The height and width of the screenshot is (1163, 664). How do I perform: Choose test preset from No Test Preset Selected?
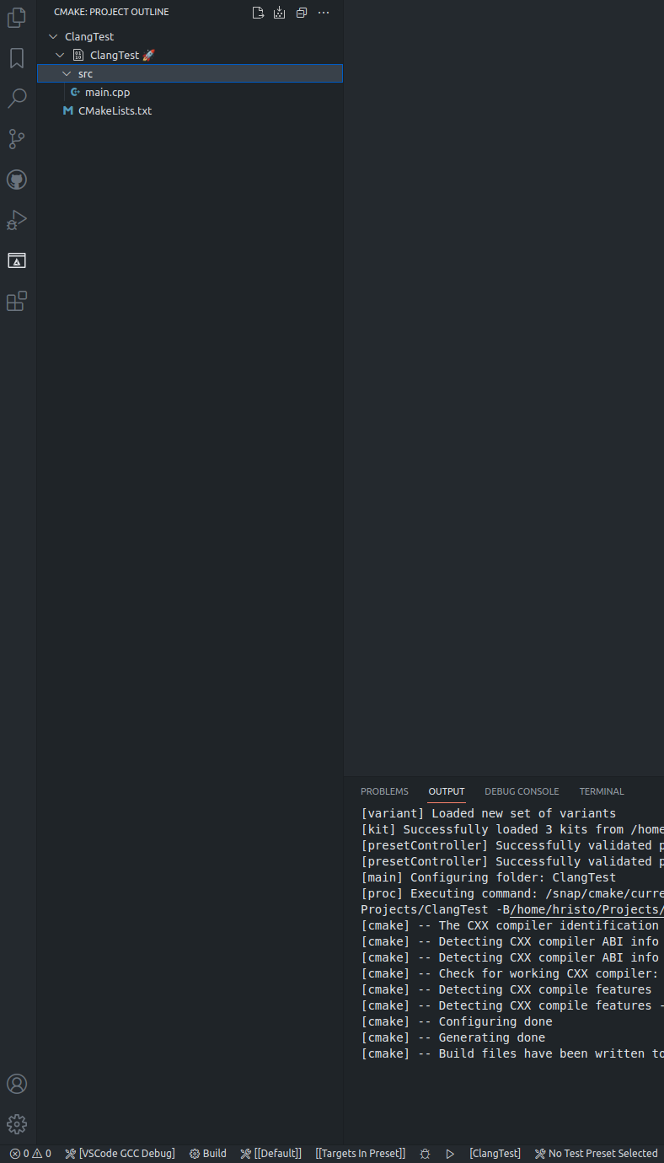click(596, 1154)
